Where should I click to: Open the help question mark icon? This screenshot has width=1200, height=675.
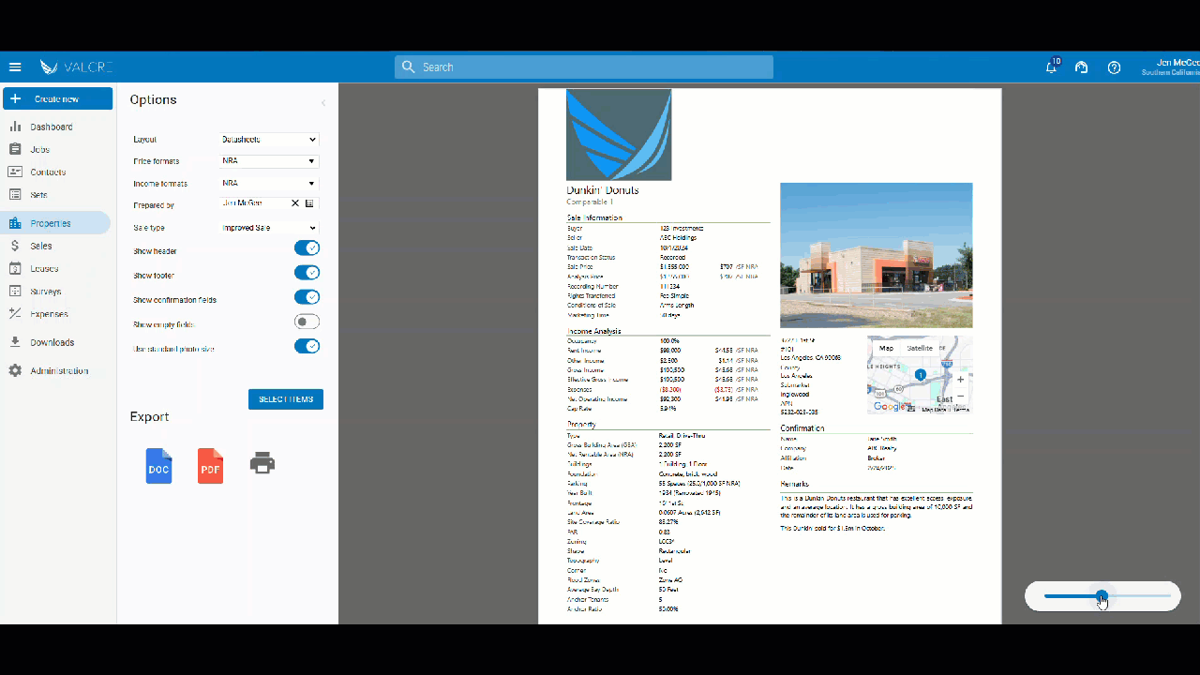pyautogui.click(x=1114, y=67)
